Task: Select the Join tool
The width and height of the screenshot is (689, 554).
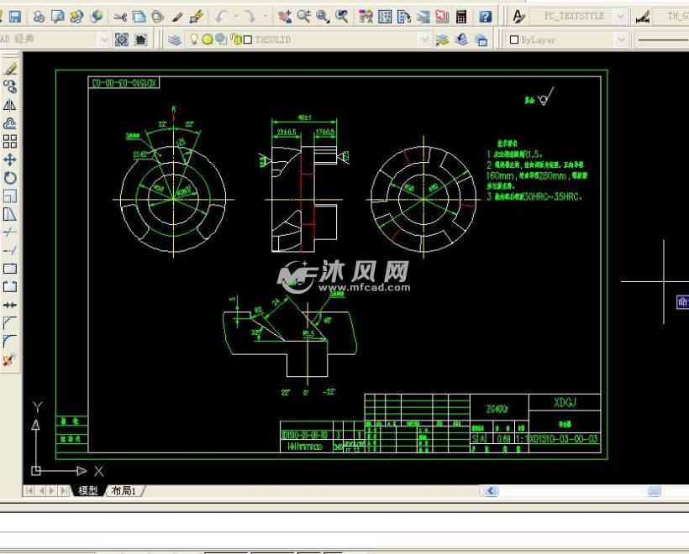Action: click(10, 305)
